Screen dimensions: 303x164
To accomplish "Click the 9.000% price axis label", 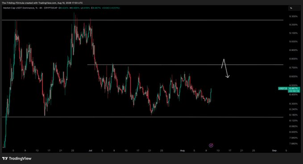I will click(x=293, y=42).
